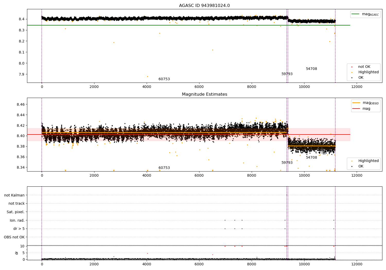Click the 'not Kalman' row label

pos(14,195)
